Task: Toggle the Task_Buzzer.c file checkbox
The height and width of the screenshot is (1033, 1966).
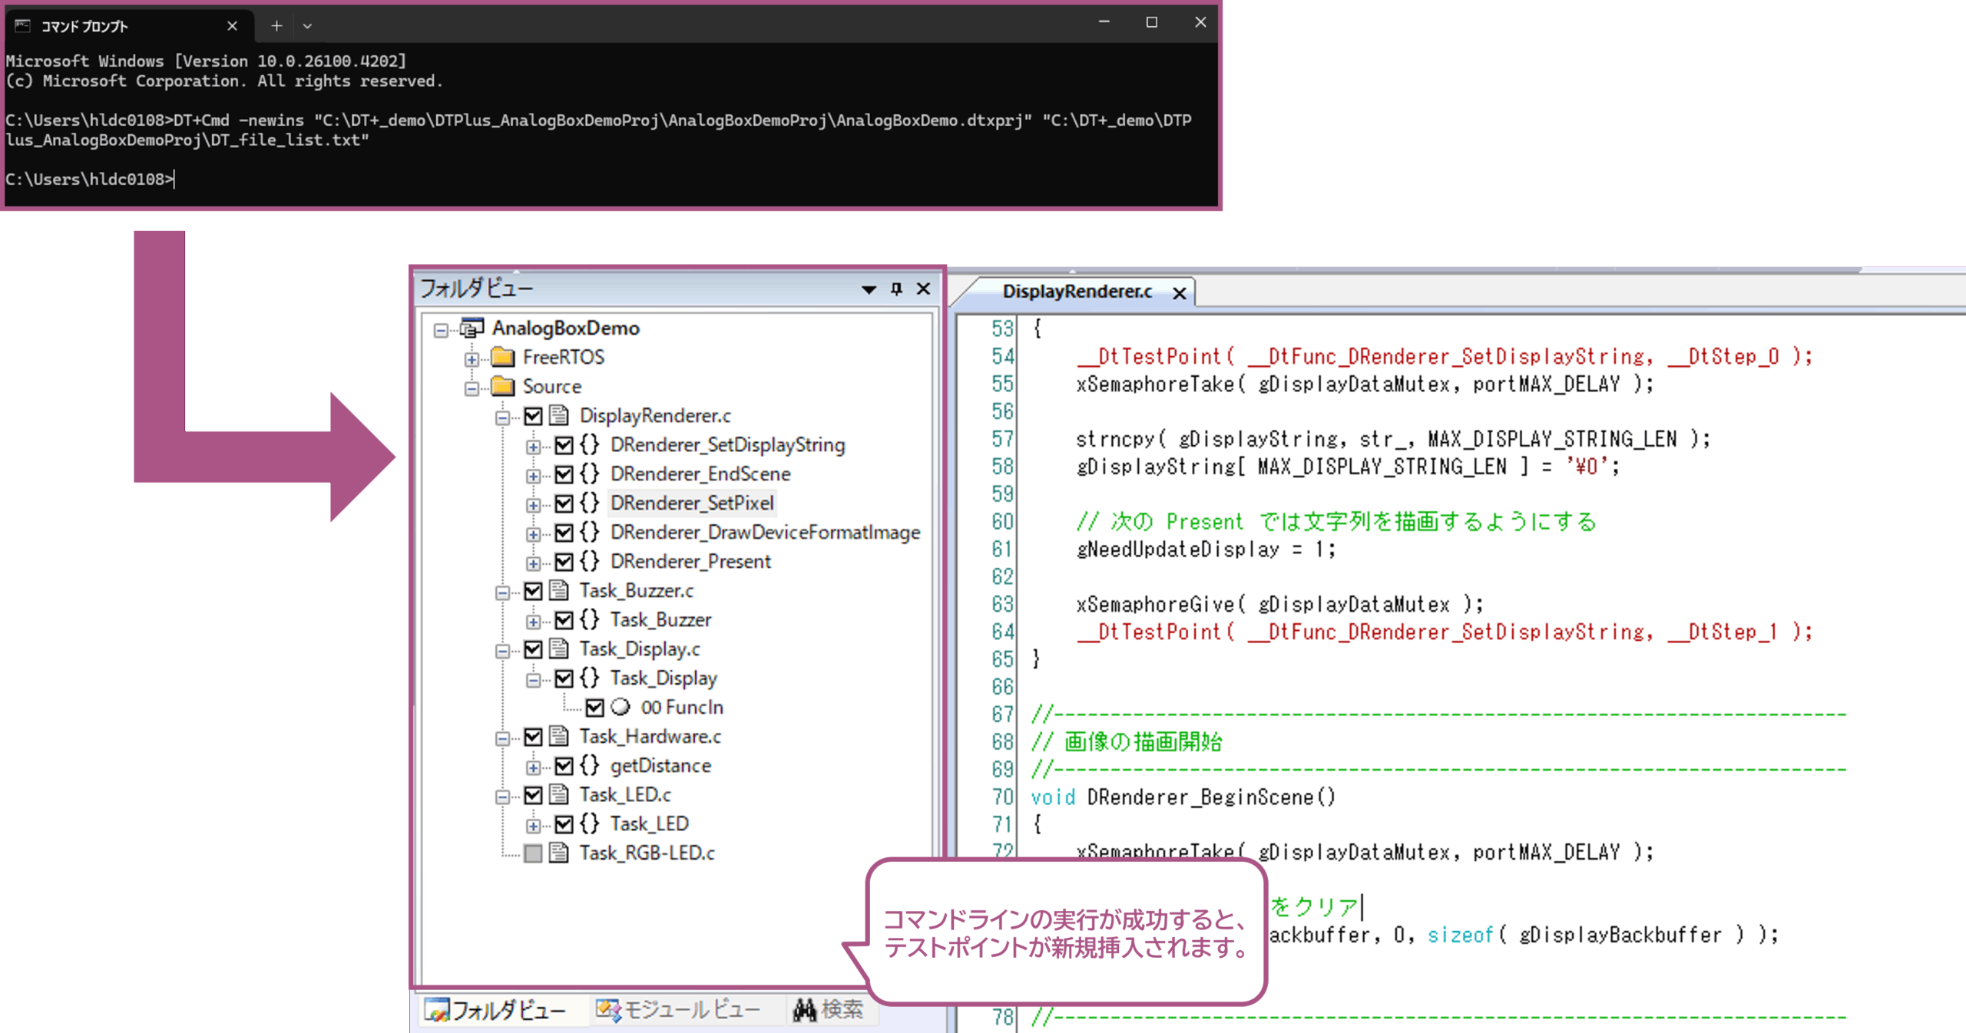Action: click(x=533, y=591)
